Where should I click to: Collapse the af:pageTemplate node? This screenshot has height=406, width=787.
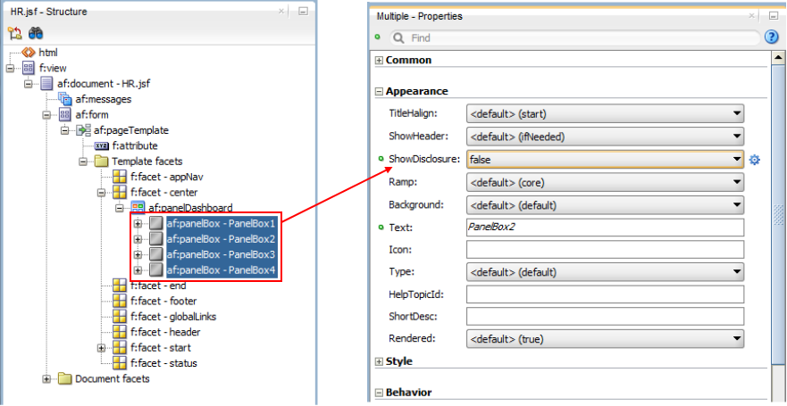pos(64,130)
